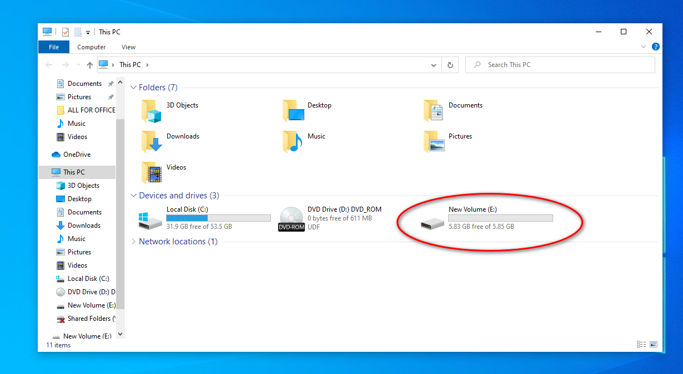Select the New Volume (E:) drive in main pane

[x=486, y=218]
